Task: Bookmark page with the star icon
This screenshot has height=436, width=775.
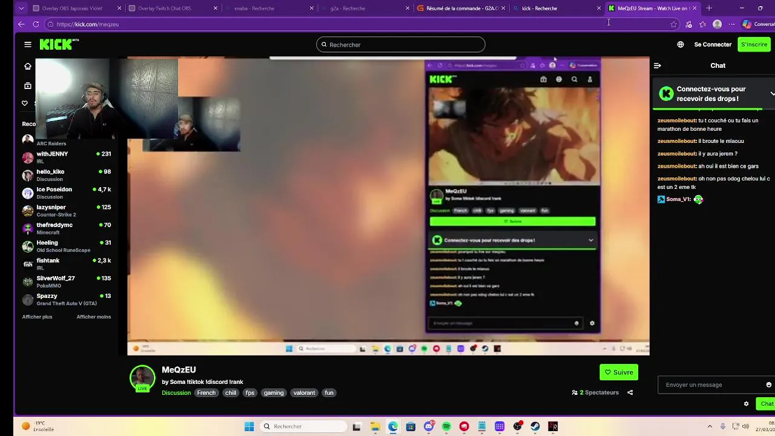Action: (674, 24)
